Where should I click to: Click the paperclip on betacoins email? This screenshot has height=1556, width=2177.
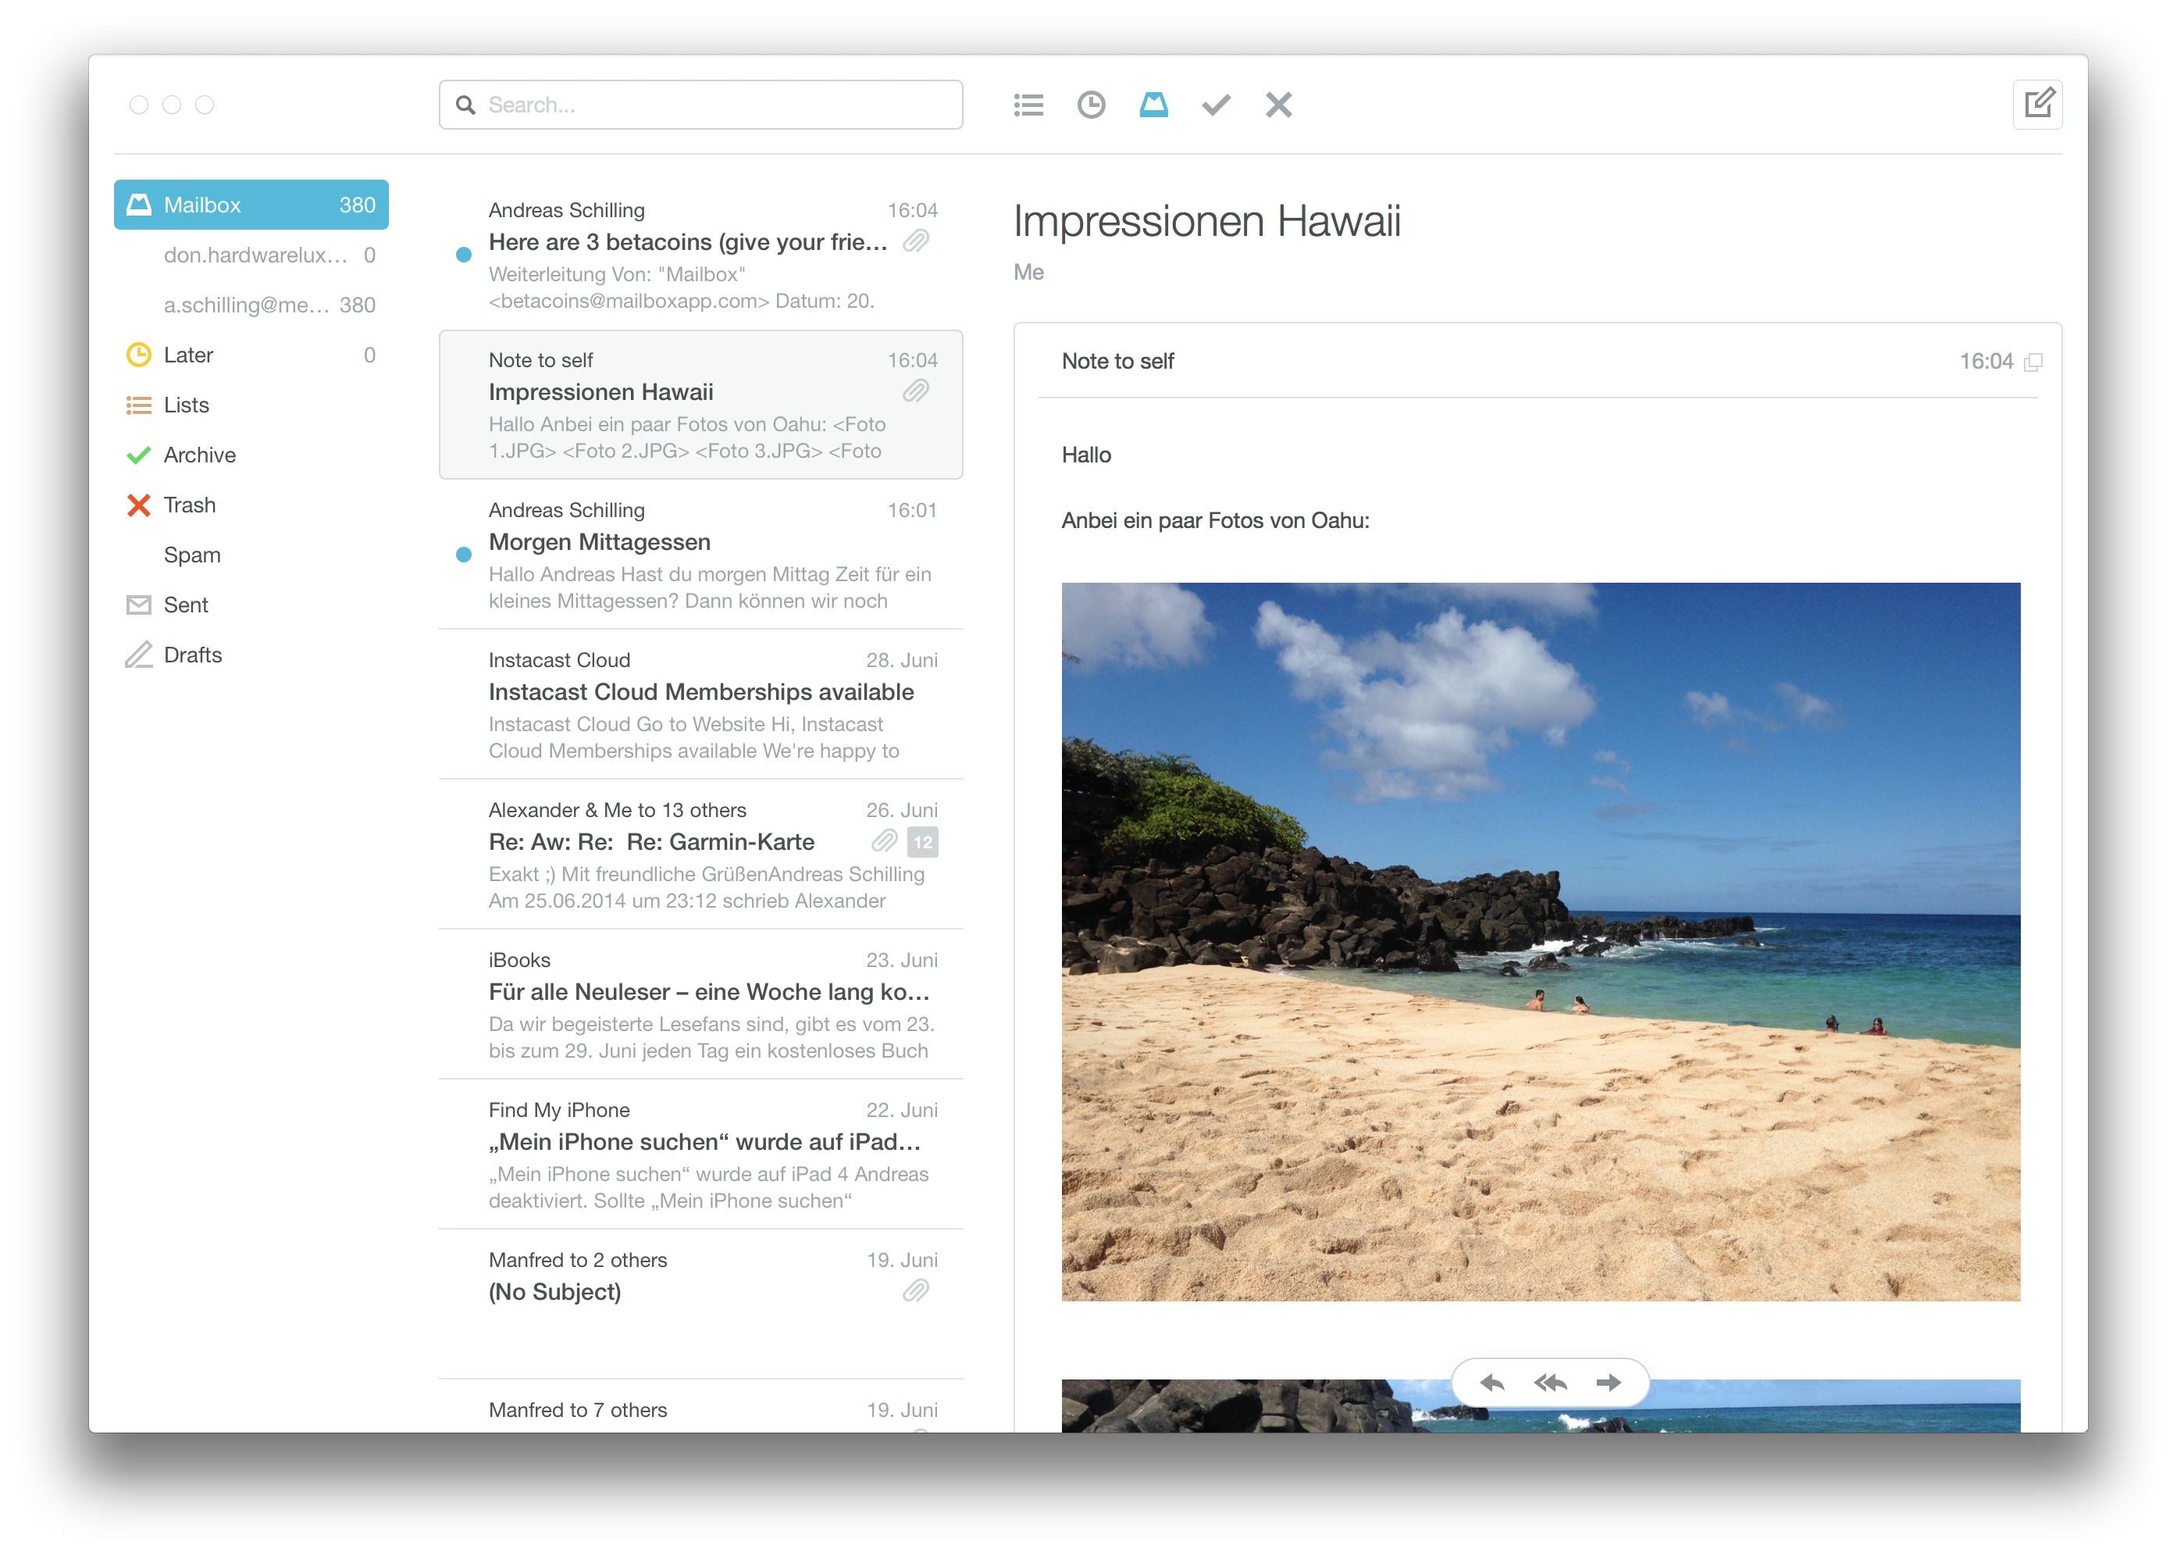pyautogui.click(x=916, y=241)
